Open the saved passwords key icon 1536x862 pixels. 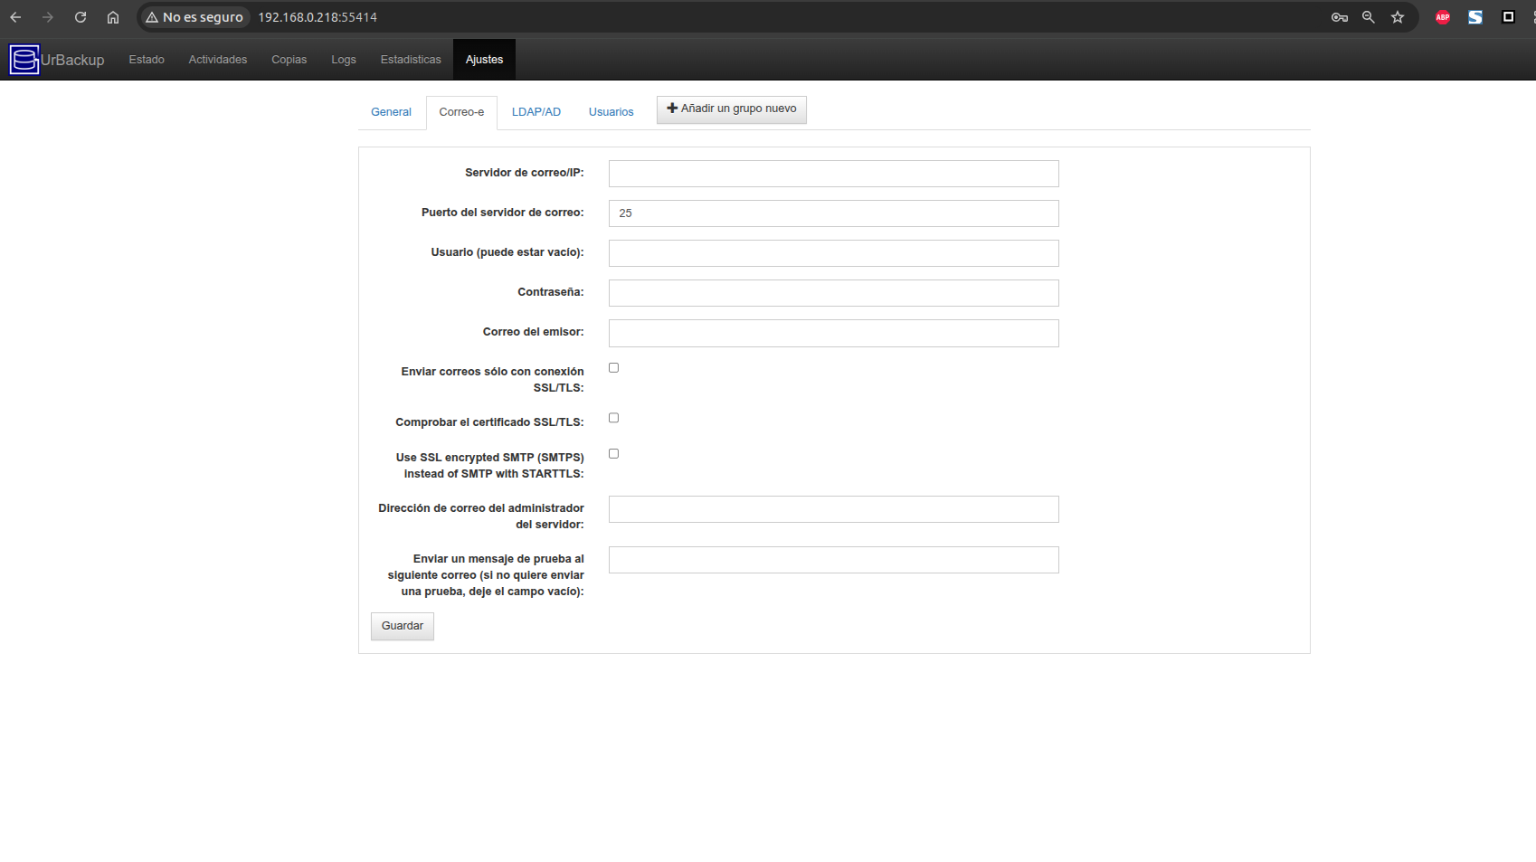pyautogui.click(x=1339, y=17)
